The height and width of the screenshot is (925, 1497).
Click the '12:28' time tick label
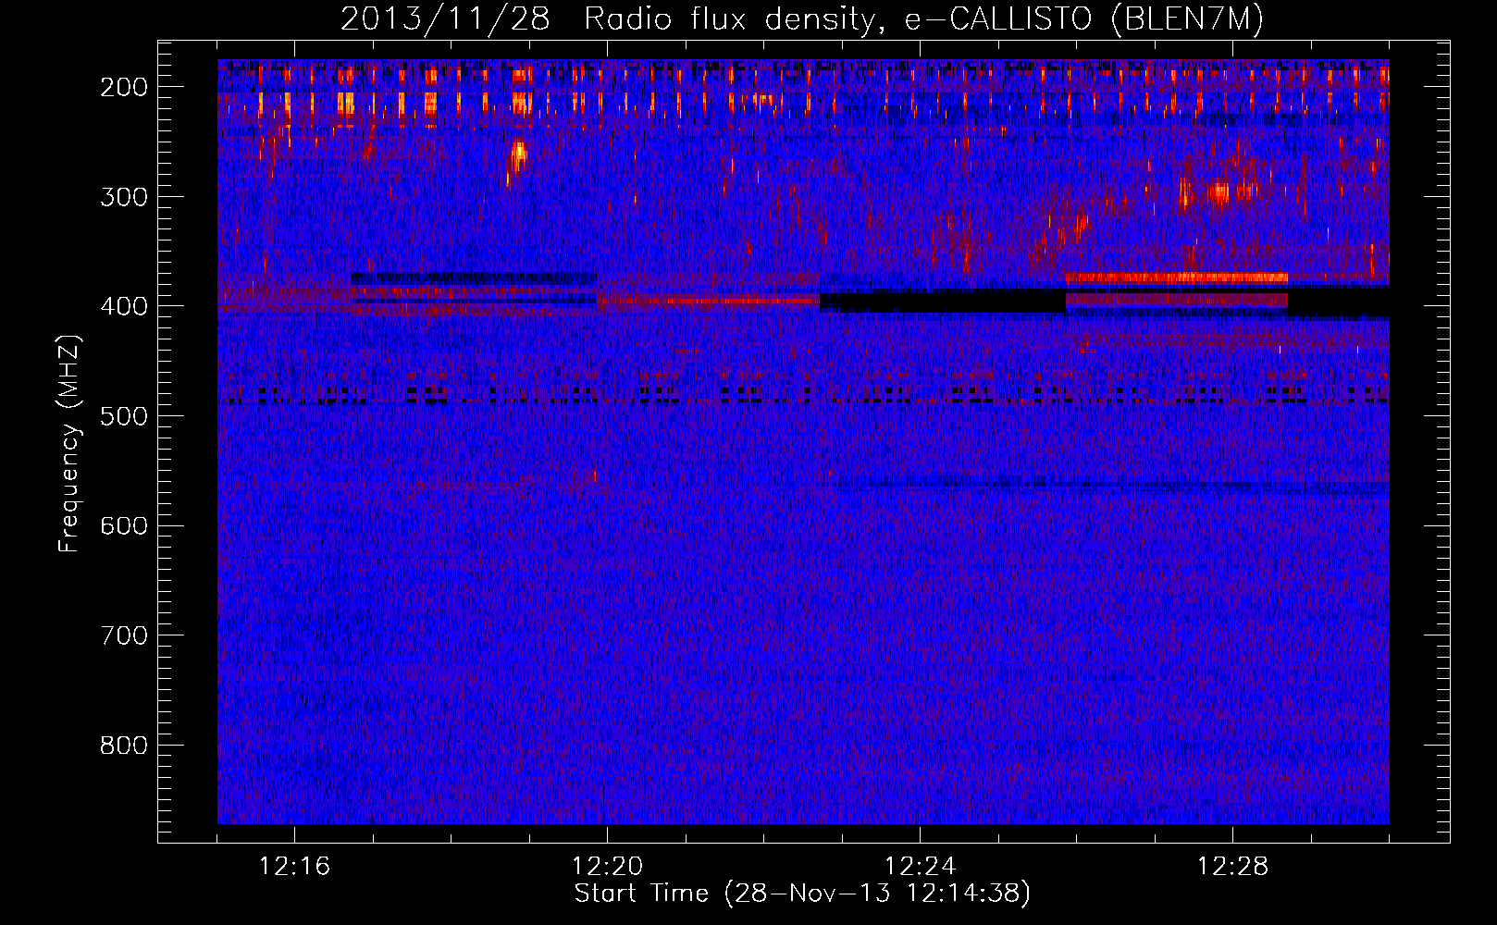1232,867
